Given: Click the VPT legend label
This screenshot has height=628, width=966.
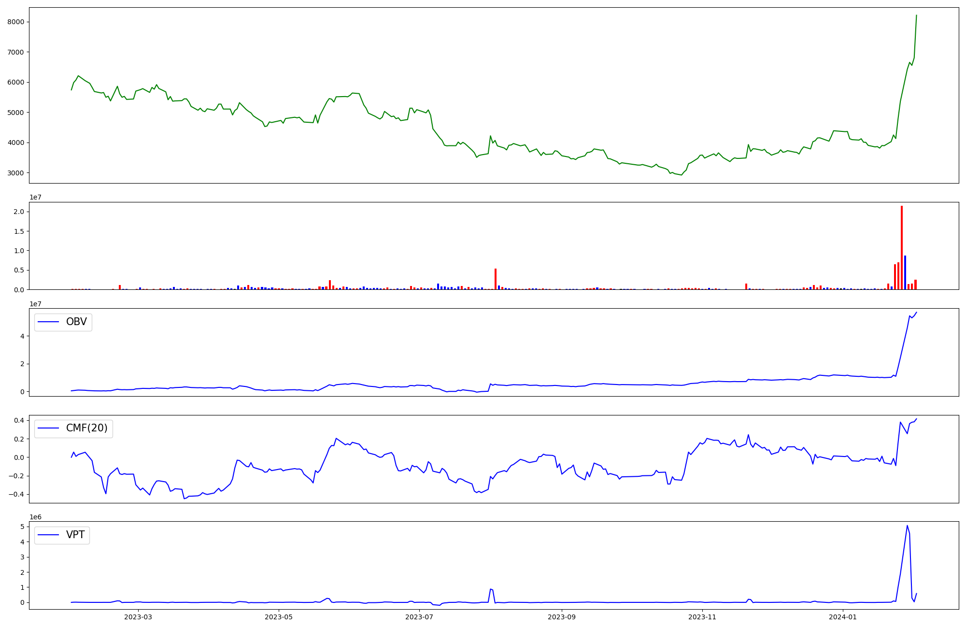Looking at the screenshot, I should [75, 535].
